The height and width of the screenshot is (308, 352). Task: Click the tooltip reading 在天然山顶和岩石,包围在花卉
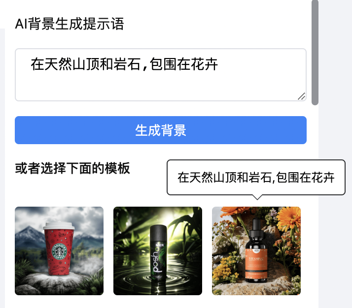coord(256,178)
